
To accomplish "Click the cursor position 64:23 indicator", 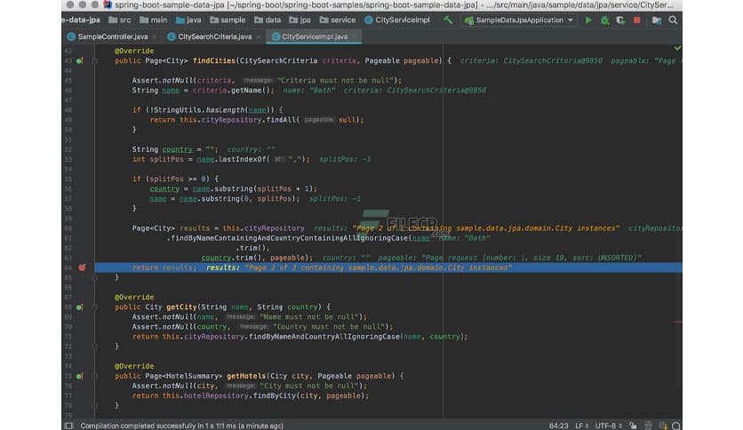I will [x=558, y=426].
